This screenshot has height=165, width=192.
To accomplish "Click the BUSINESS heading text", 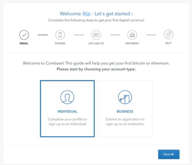I will 125,111.
